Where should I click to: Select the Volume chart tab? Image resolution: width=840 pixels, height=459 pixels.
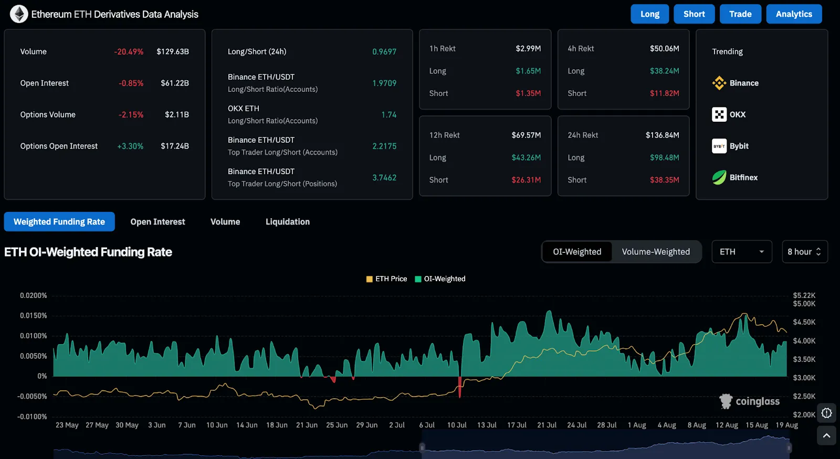coord(225,222)
